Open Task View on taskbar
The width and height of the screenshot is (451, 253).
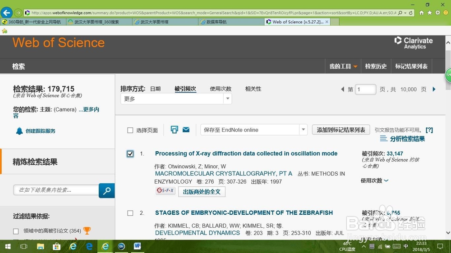(x=23, y=246)
